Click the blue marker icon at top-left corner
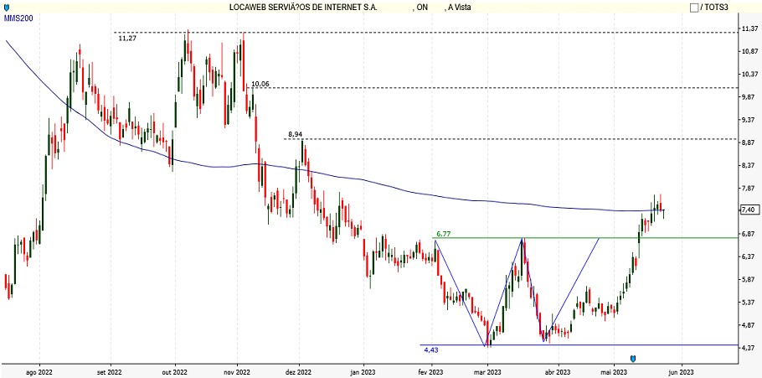Viewport: 762px width, 378px height. tap(7, 8)
